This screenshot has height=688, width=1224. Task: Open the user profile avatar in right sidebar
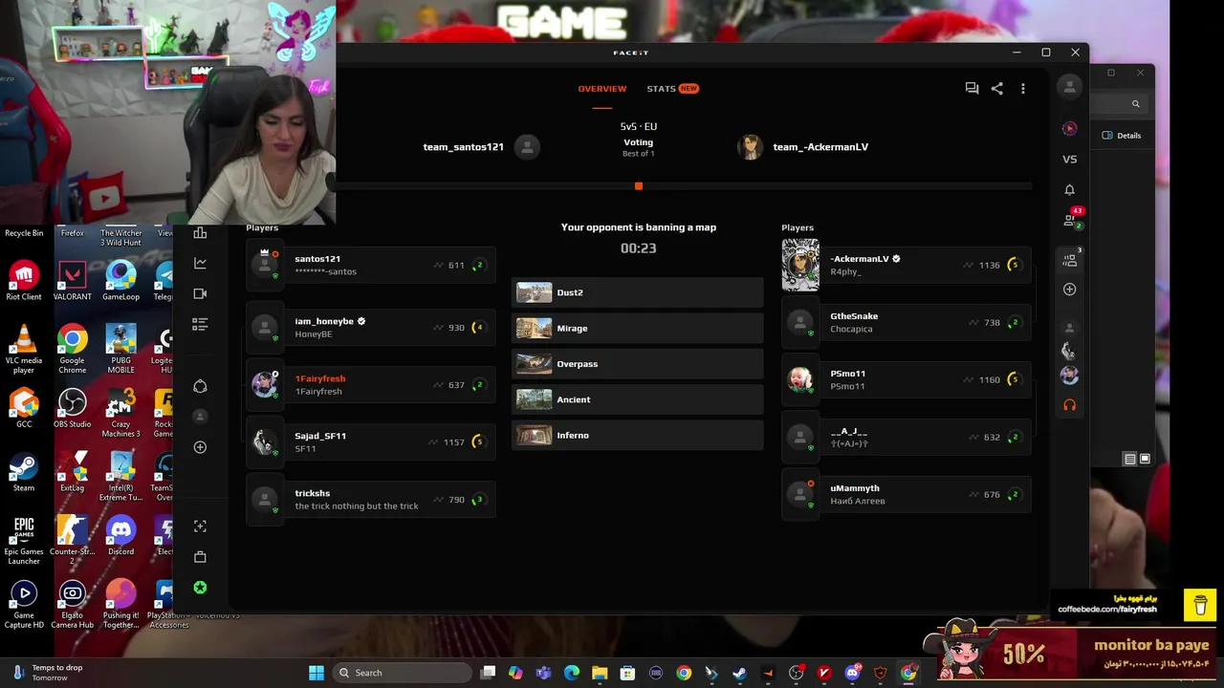point(1069,87)
